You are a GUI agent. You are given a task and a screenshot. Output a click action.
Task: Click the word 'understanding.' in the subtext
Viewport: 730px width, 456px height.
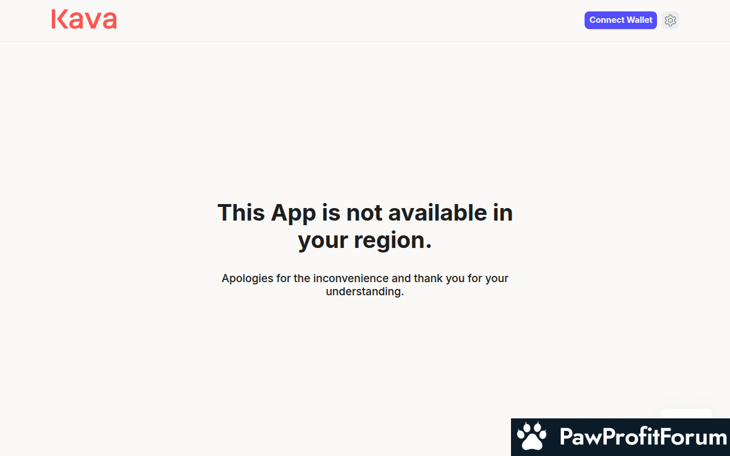pyautogui.click(x=365, y=292)
